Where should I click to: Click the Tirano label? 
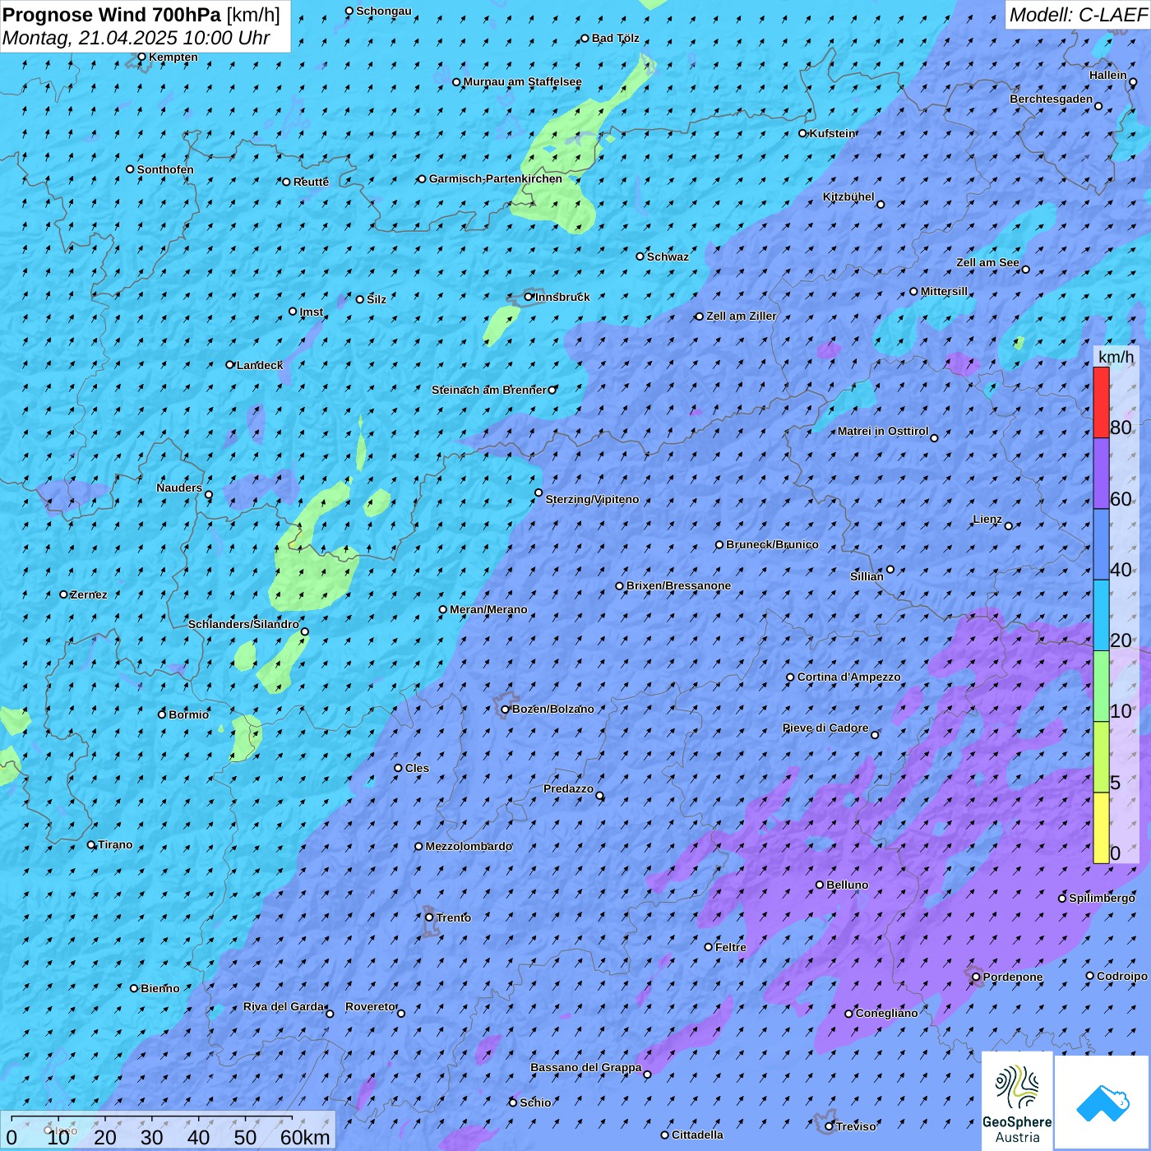click(x=115, y=844)
